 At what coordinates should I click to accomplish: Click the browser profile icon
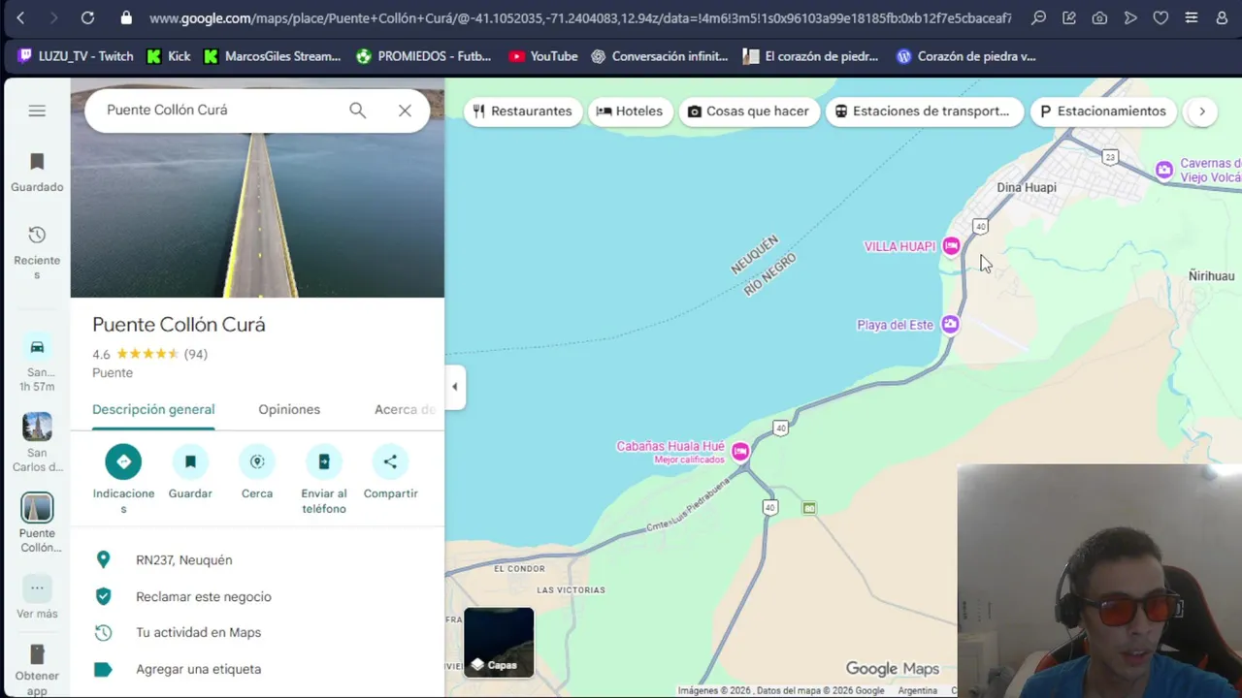(1222, 17)
